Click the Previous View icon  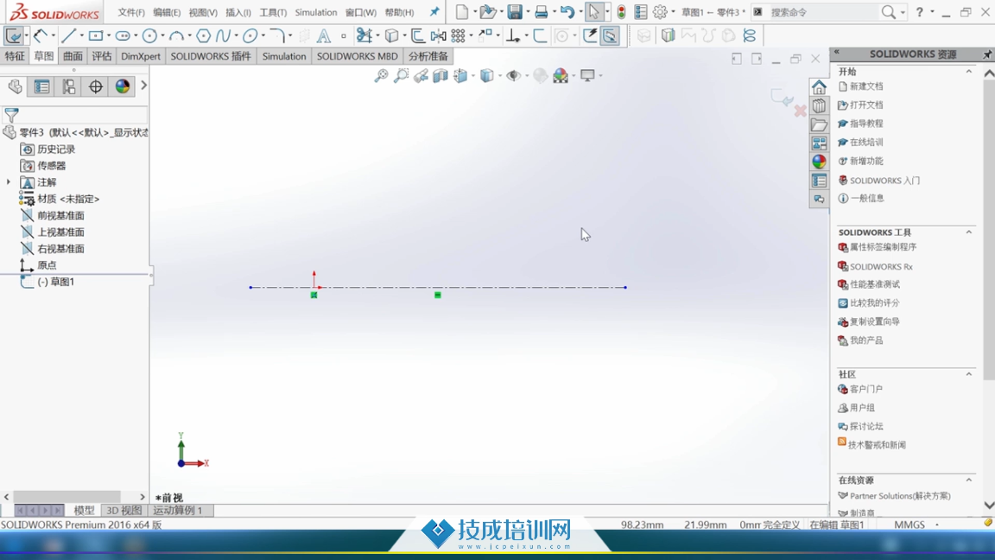pos(421,76)
